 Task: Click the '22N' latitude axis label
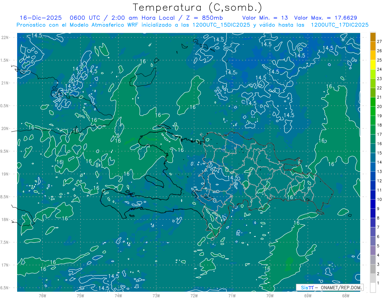[5, 38]
